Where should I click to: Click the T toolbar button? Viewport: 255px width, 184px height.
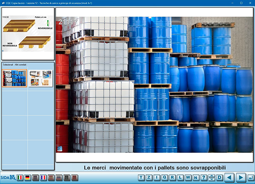click(141, 178)
